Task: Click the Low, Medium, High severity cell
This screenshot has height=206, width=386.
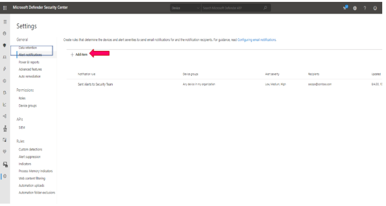Action: (x=276, y=84)
